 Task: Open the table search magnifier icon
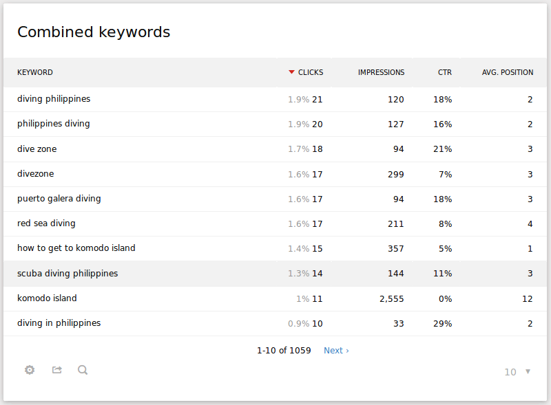click(82, 370)
